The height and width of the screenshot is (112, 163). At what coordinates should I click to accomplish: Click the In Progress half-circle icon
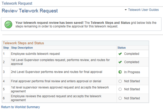point(120,72)
